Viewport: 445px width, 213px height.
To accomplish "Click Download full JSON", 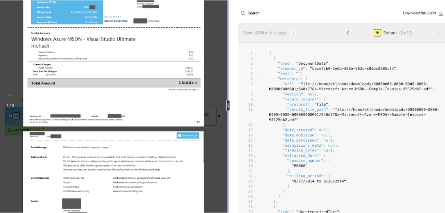I will pyautogui.click(x=420, y=13).
